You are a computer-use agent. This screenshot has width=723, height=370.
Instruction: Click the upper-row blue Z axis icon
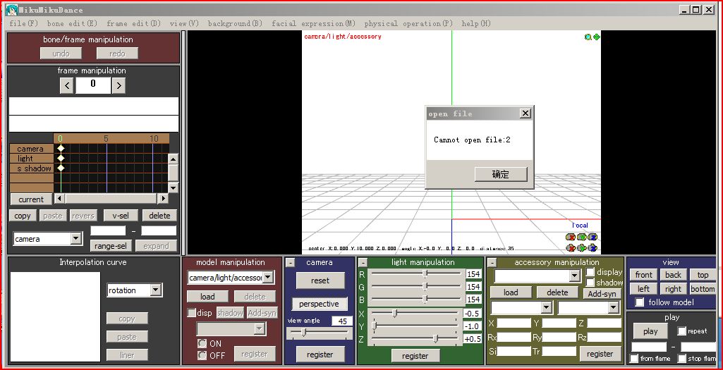(593, 237)
